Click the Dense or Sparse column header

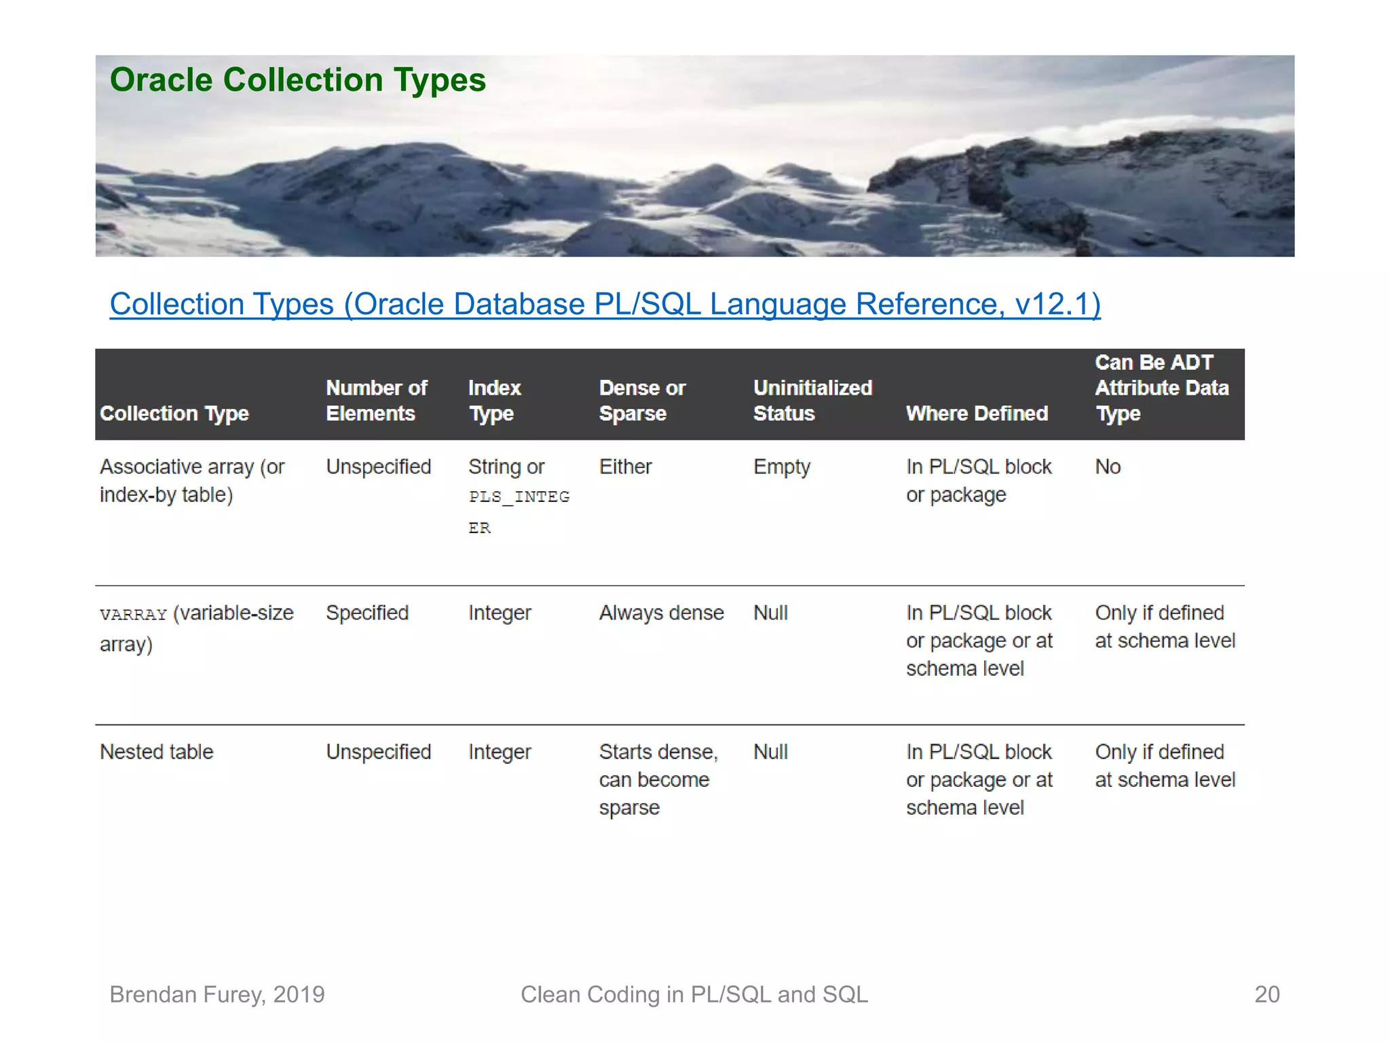pos(641,400)
